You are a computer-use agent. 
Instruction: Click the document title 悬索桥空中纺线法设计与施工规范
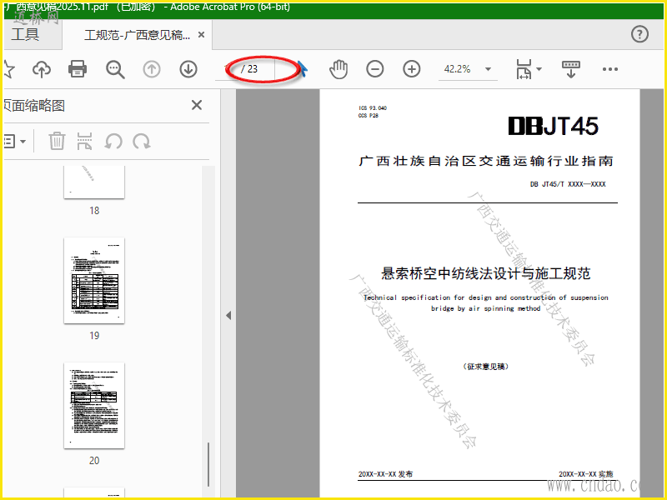[x=486, y=273]
